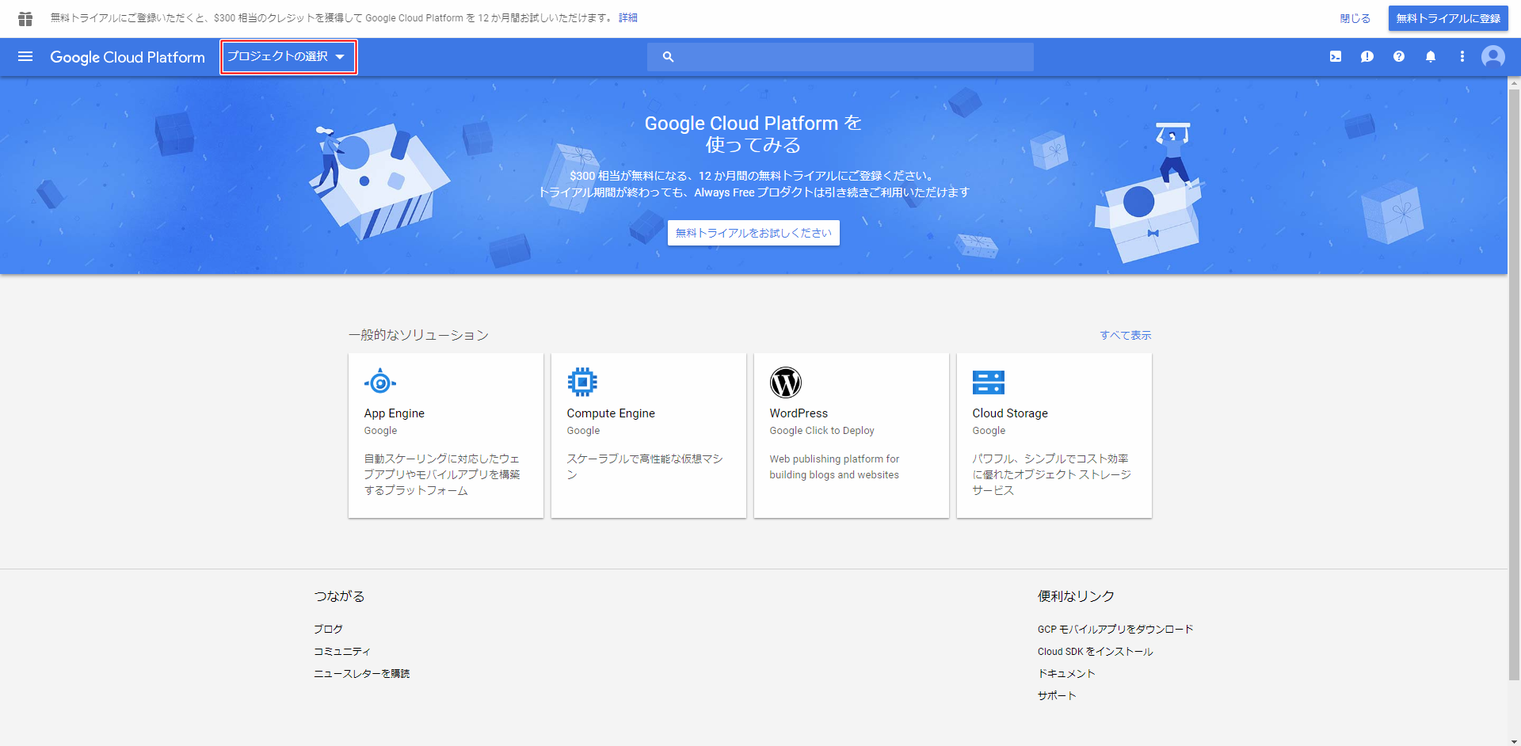1521x746 pixels.
Task: Open the user account avatar
Action: (x=1493, y=57)
